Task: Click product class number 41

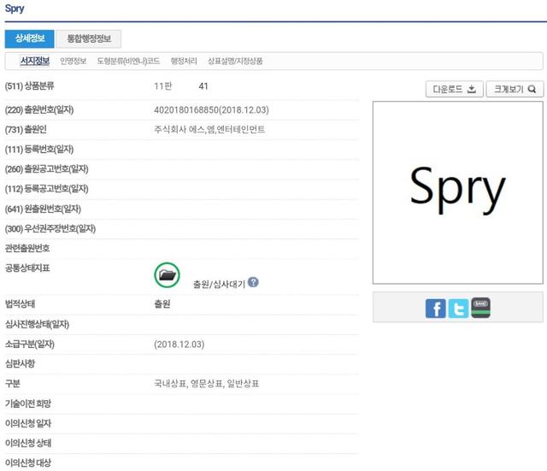Action: pos(203,86)
